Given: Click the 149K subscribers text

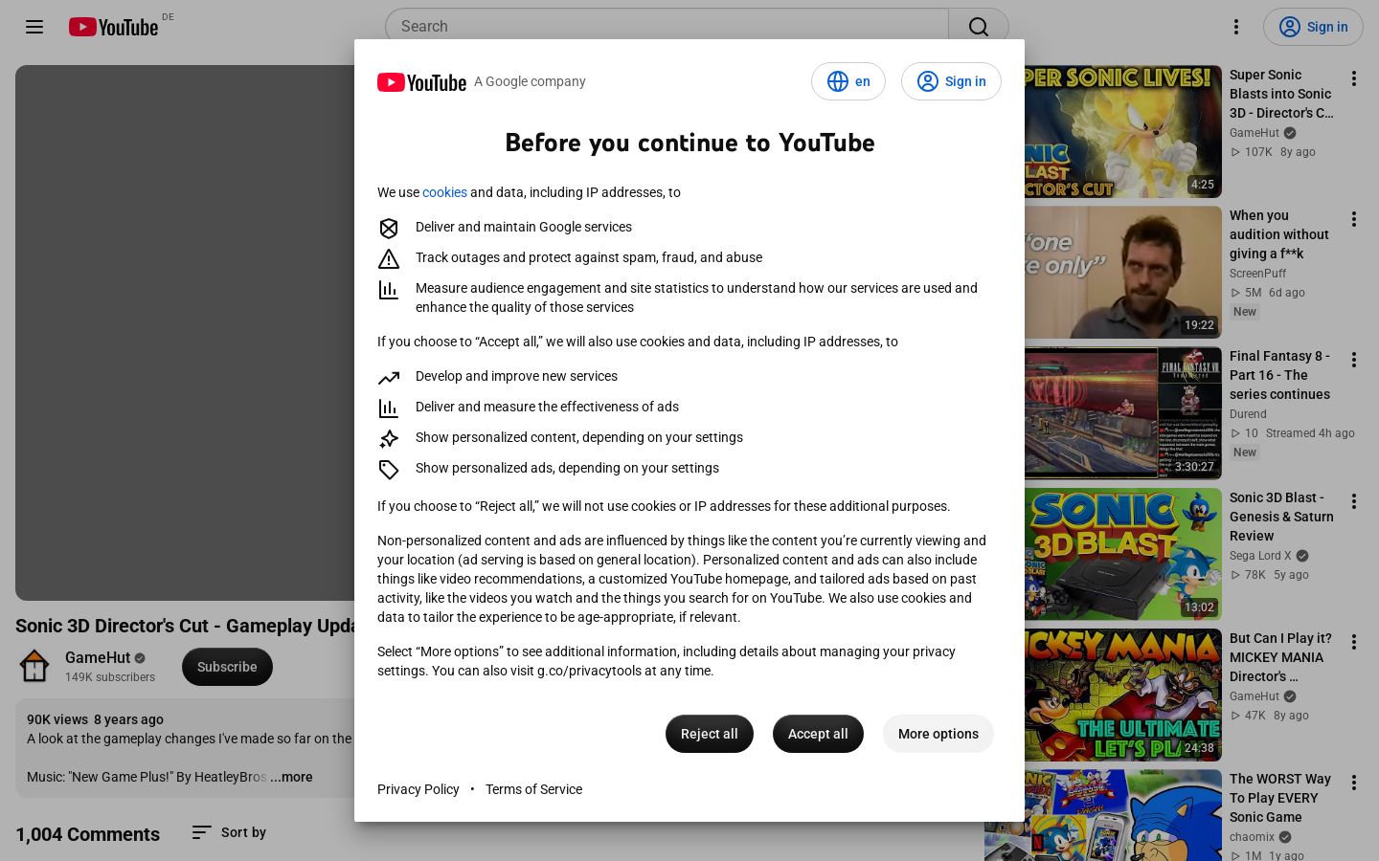Looking at the screenshot, I should pyautogui.click(x=110, y=677).
